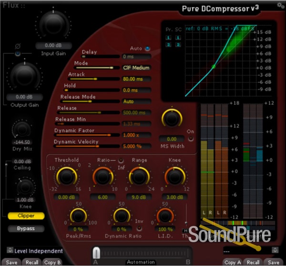Click the Threshold knob
Image resolution: width=286 pixels, height=266 pixels.
click(67, 177)
